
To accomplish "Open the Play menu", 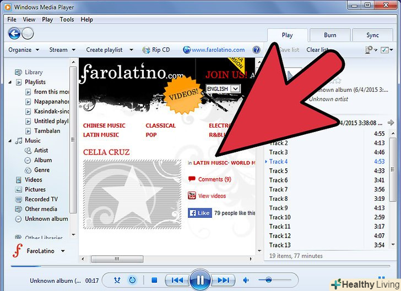I will coord(47,19).
